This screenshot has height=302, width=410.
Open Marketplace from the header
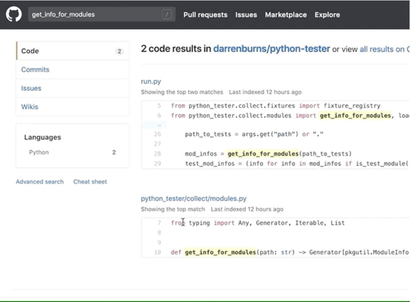(x=286, y=15)
